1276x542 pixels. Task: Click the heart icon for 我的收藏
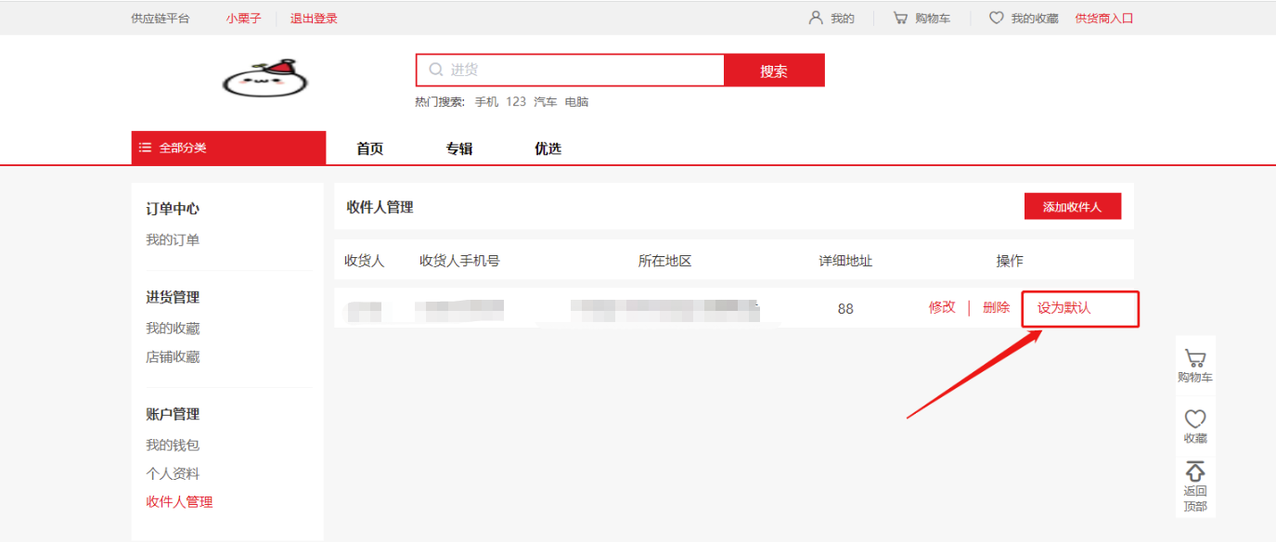(996, 18)
